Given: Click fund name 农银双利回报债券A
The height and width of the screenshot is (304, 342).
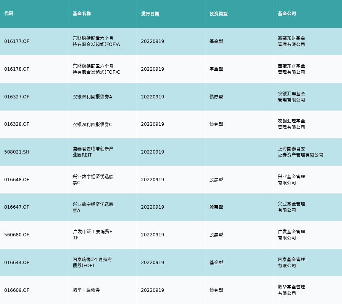Looking at the screenshot, I should tap(92, 97).
